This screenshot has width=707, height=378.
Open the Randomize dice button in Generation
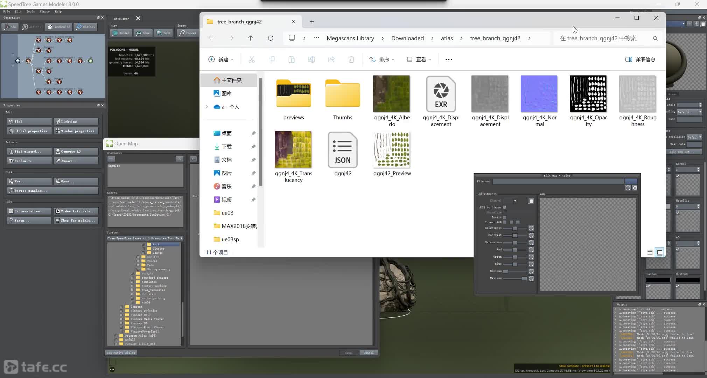[59, 27]
